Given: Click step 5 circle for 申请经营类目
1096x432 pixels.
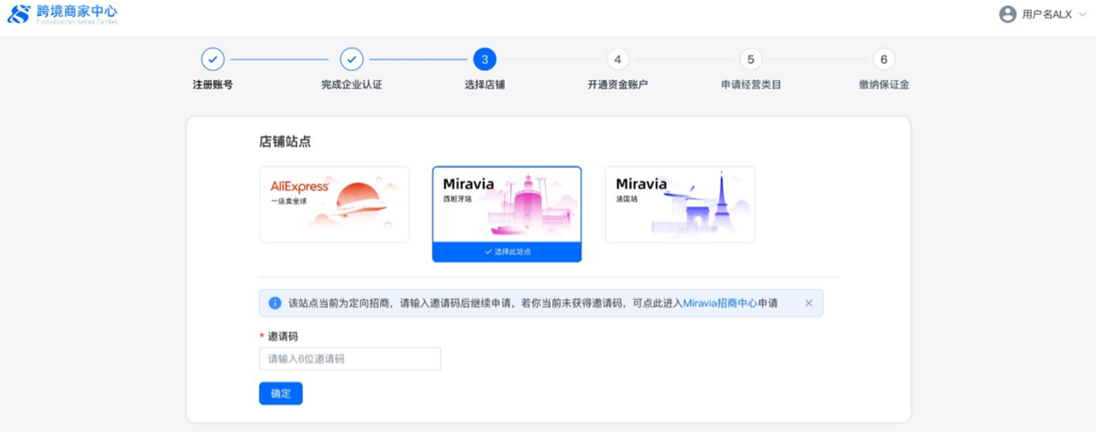Looking at the screenshot, I should (750, 59).
